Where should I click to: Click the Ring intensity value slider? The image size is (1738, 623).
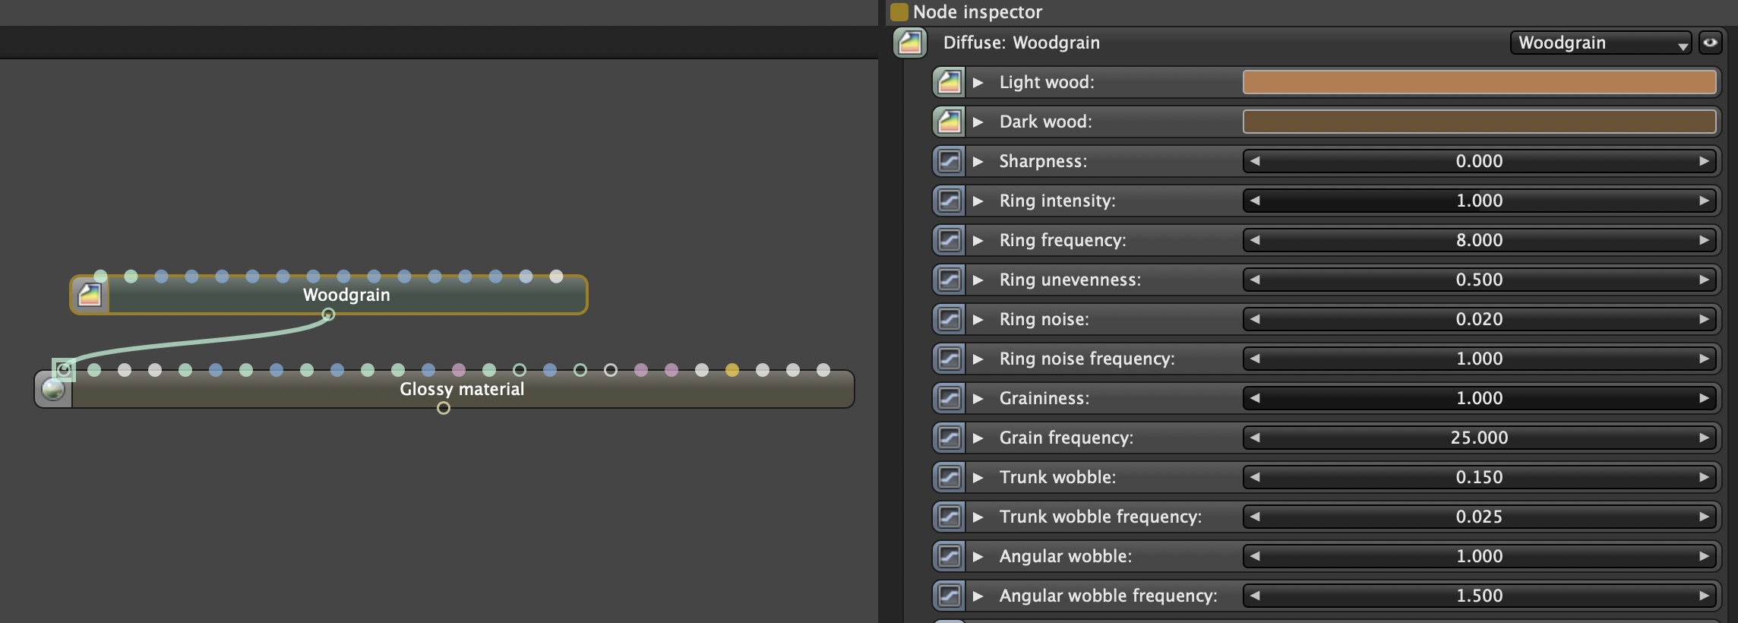[1480, 201]
